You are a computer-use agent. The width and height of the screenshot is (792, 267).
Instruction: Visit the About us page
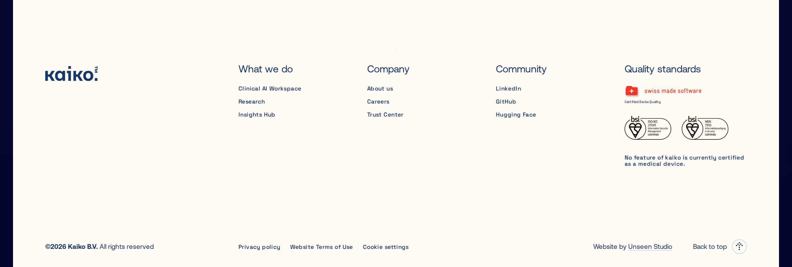380,89
